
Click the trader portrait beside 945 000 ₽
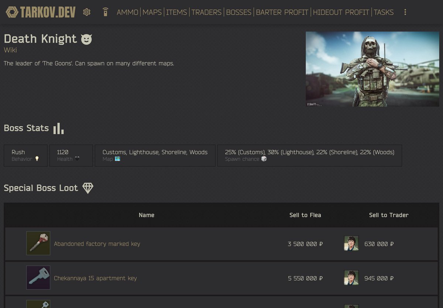click(351, 278)
